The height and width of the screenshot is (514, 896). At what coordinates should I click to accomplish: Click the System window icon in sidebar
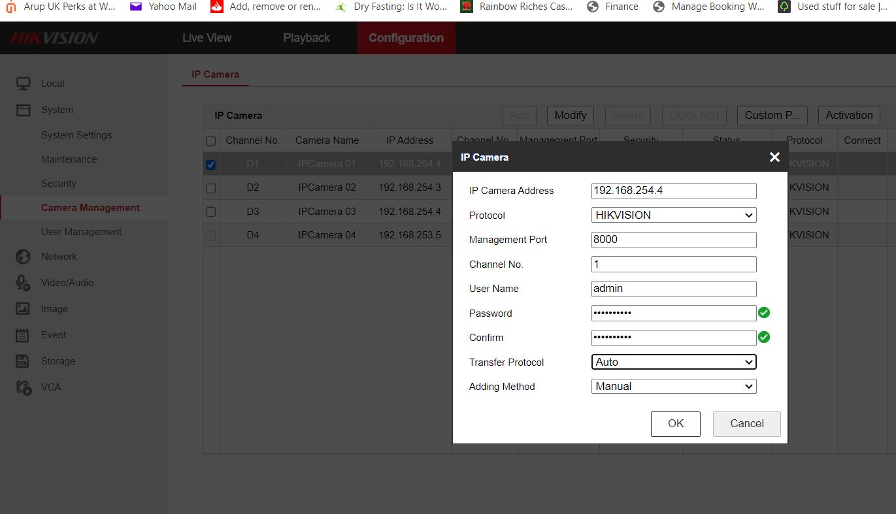pos(24,110)
